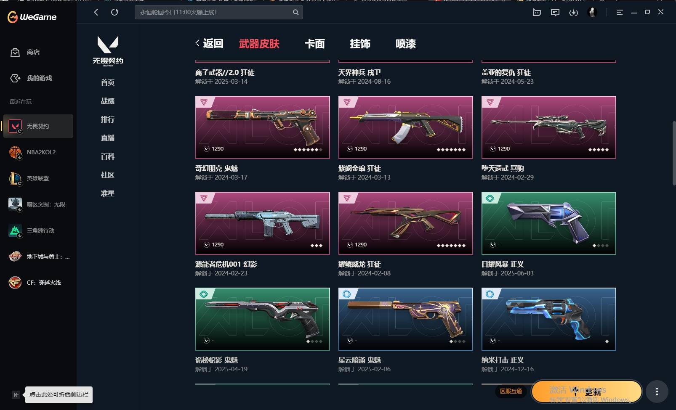Click the refresh page icon
Screen dimensions: 676x410
[x=114, y=12]
